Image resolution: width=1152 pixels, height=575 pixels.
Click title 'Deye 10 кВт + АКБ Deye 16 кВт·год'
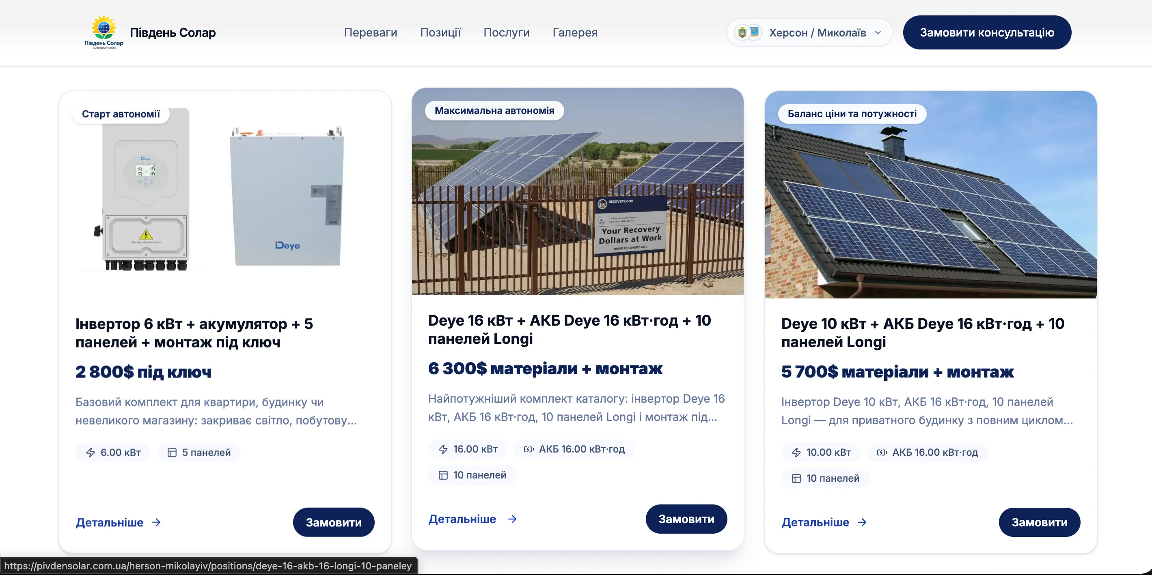coord(923,333)
